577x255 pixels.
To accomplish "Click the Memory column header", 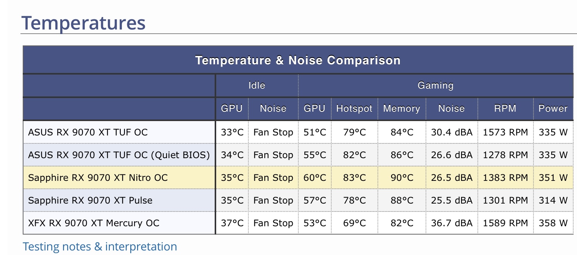I will pos(402,109).
